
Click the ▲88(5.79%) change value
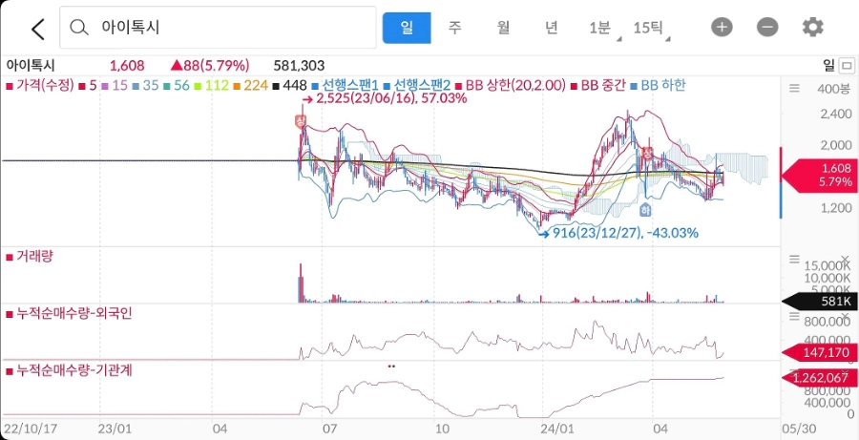coord(210,66)
